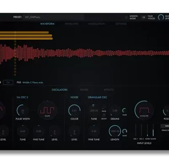
Task: Click the VA OSC 1 shape selector at left edge
Action: click(x=2, y=110)
